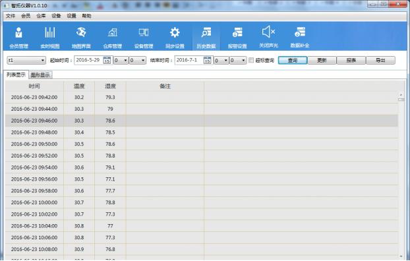Viewport: 410px width, 261px height.
Task: Select the row 2016-06-23 09:44:00
Action: click(202, 109)
